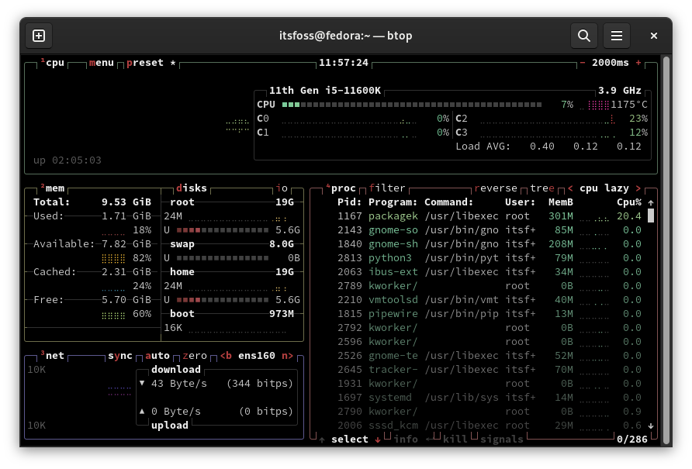The height and width of the screenshot is (469, 692).
Task: Select the download arrow in the net box
Action: tap(142, 383)
